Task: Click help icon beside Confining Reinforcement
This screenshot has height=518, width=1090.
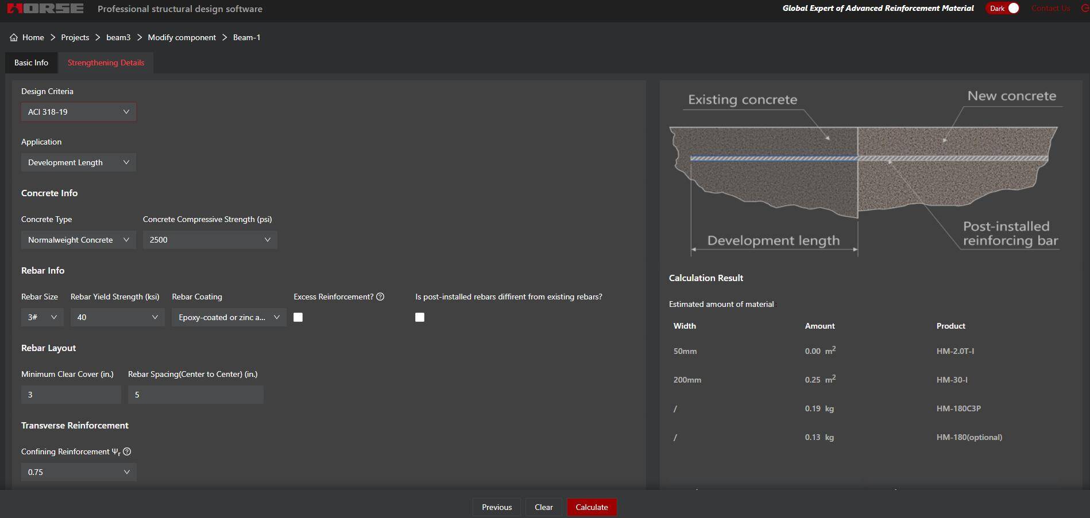Action: [127, 451]
